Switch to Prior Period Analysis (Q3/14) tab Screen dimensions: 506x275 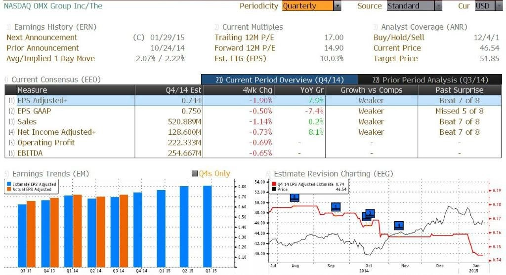point(429,79)
